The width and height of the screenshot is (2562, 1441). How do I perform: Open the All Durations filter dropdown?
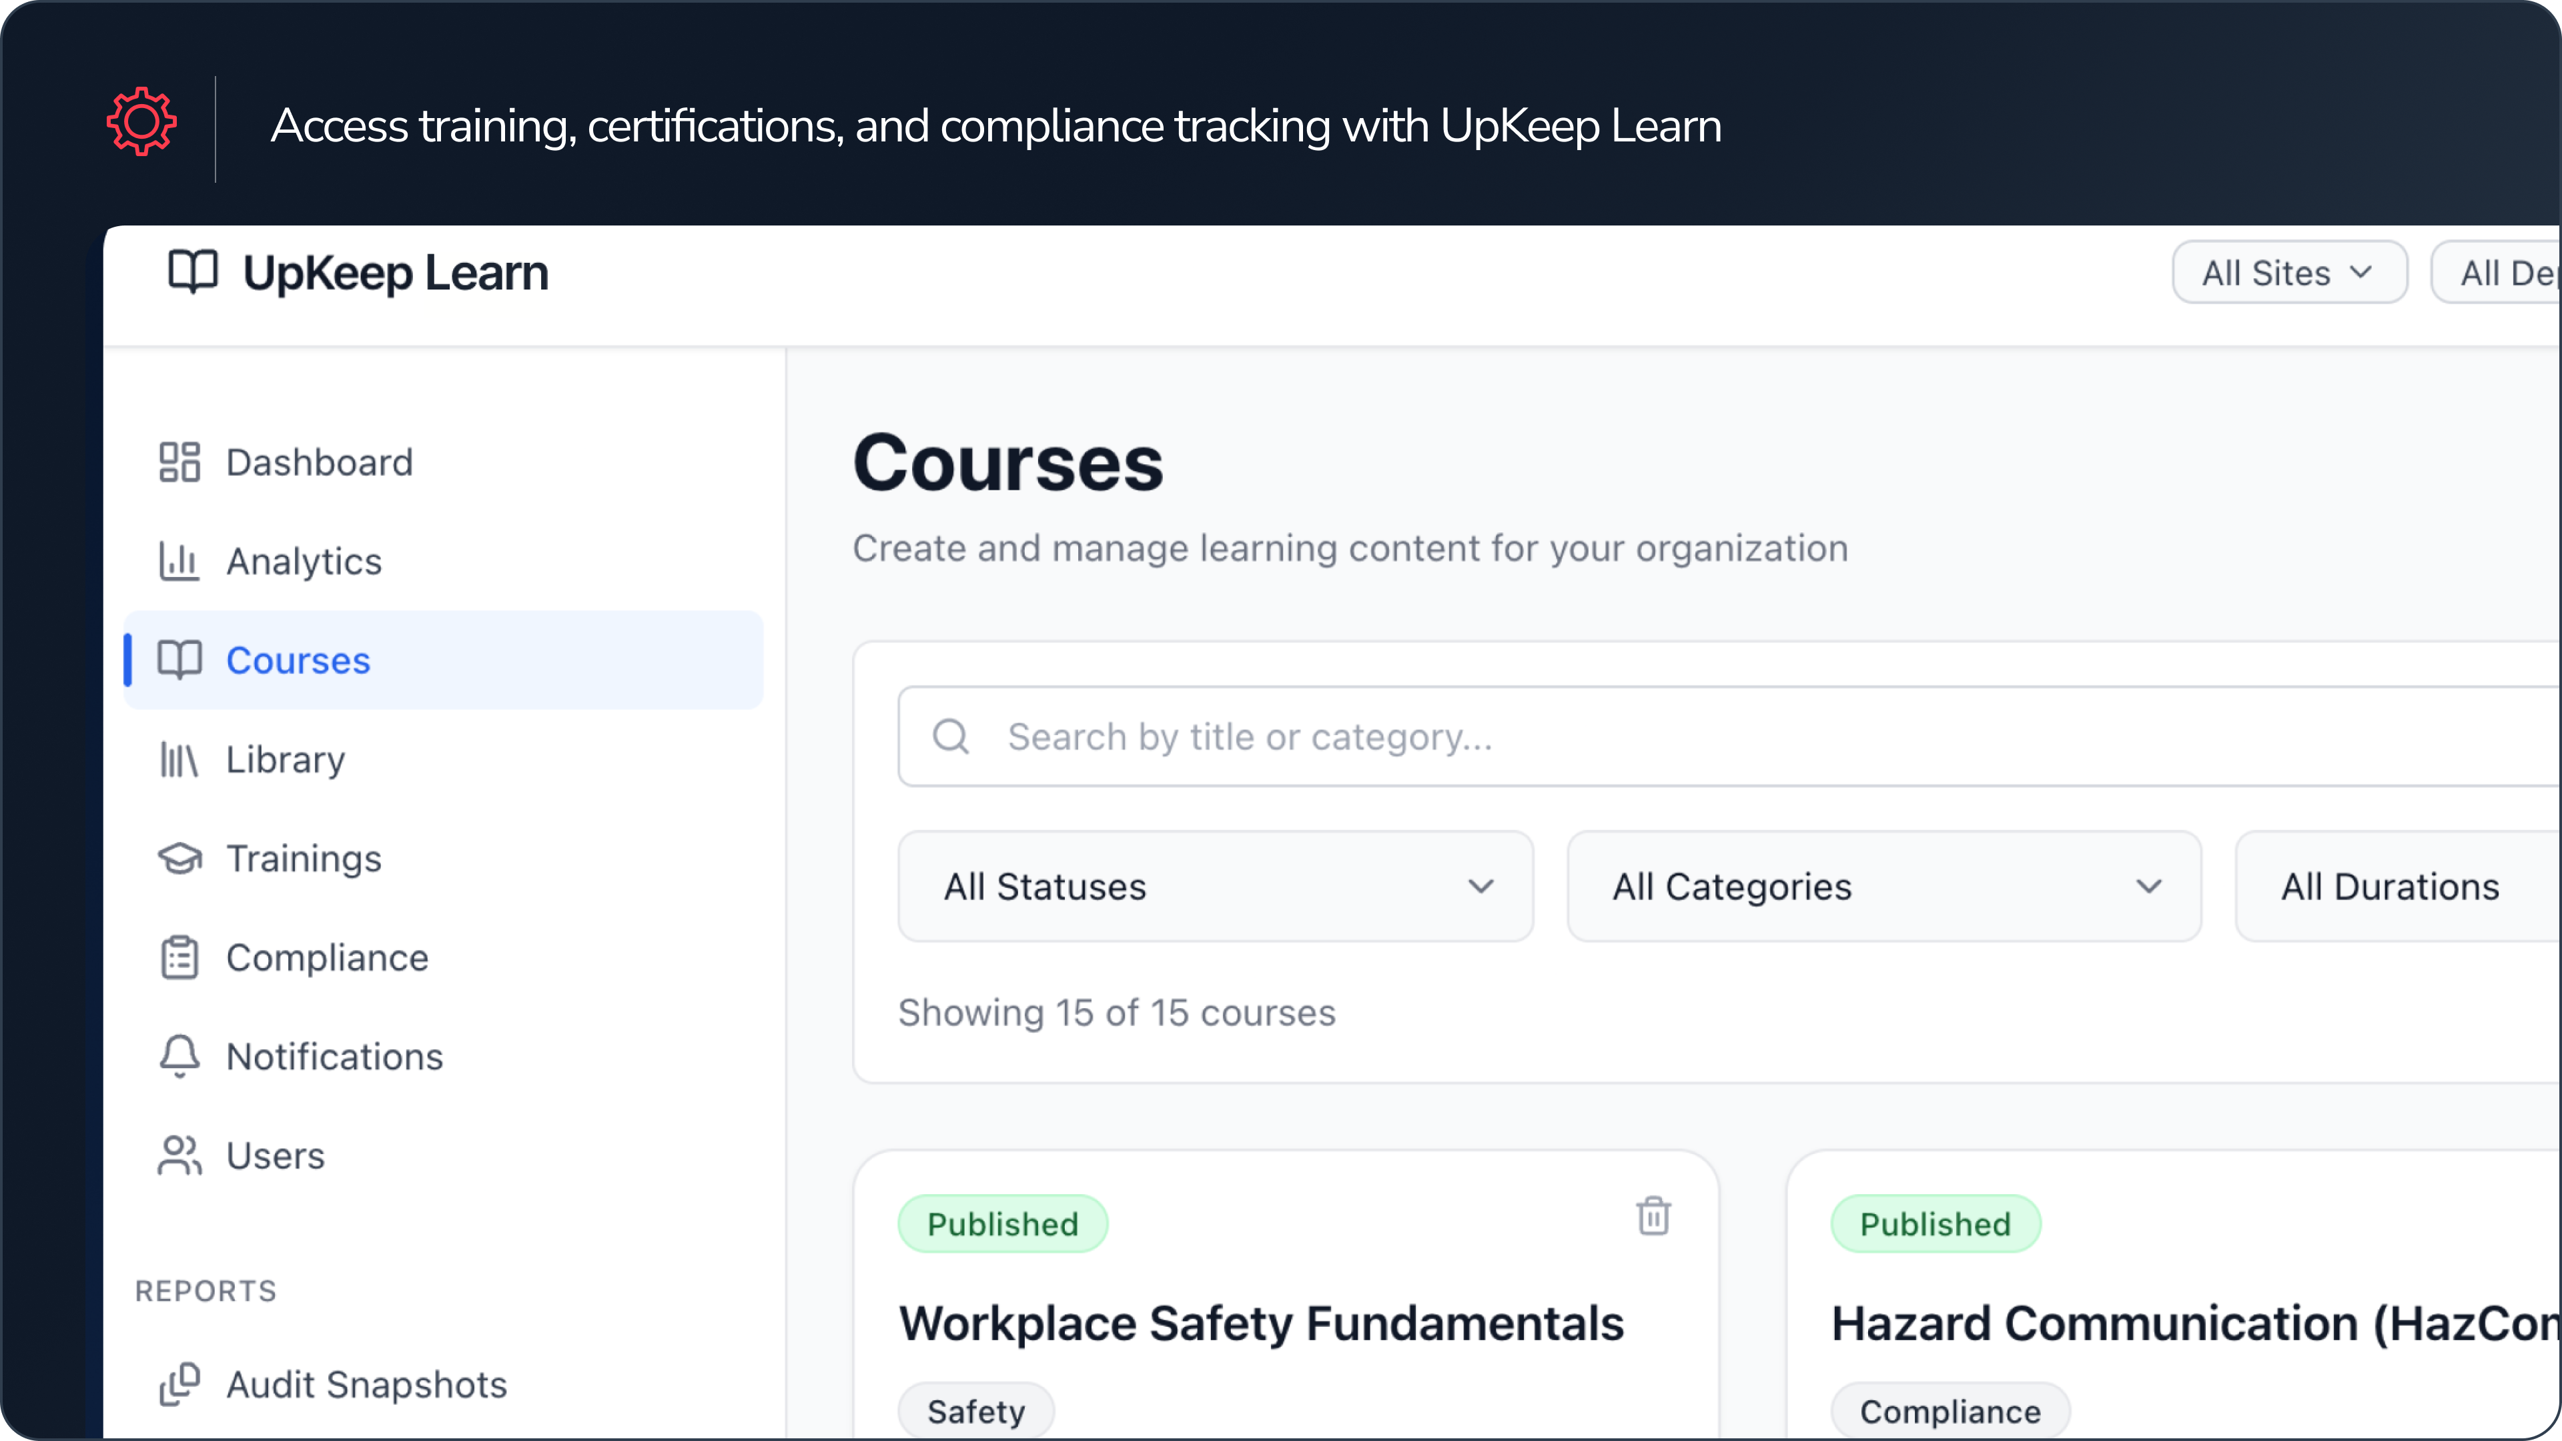point(2397,887)
